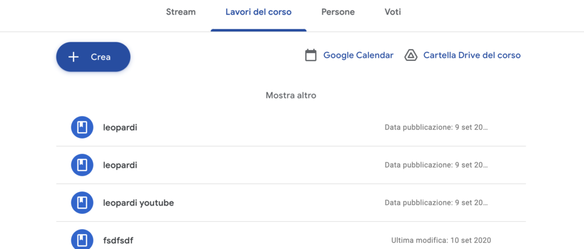Open Cartella Drive del corso link

coord(472,55)
